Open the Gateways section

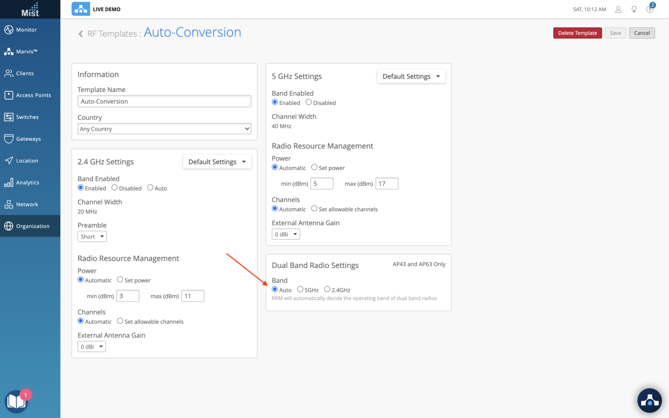pos(28,138)
